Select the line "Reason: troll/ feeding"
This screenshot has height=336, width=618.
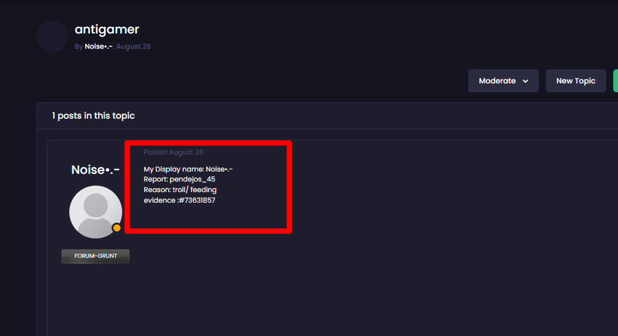[x=180, y=190]
